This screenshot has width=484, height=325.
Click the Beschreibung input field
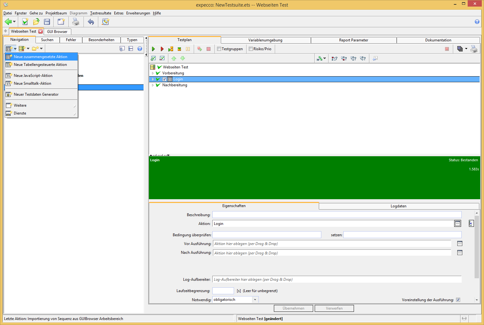[337, 215]
